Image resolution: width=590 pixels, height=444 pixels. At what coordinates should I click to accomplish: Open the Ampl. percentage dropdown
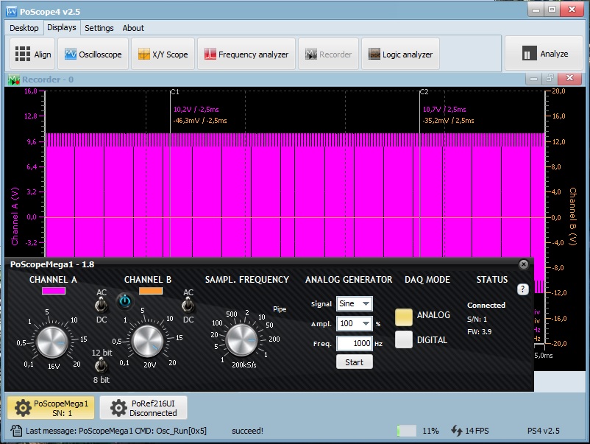[x=354, y=323]
